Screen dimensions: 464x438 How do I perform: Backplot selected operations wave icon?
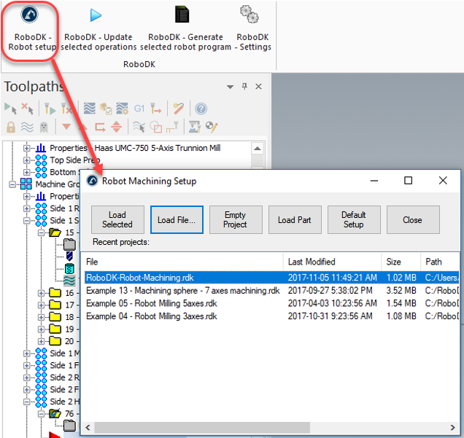[89, 109]
